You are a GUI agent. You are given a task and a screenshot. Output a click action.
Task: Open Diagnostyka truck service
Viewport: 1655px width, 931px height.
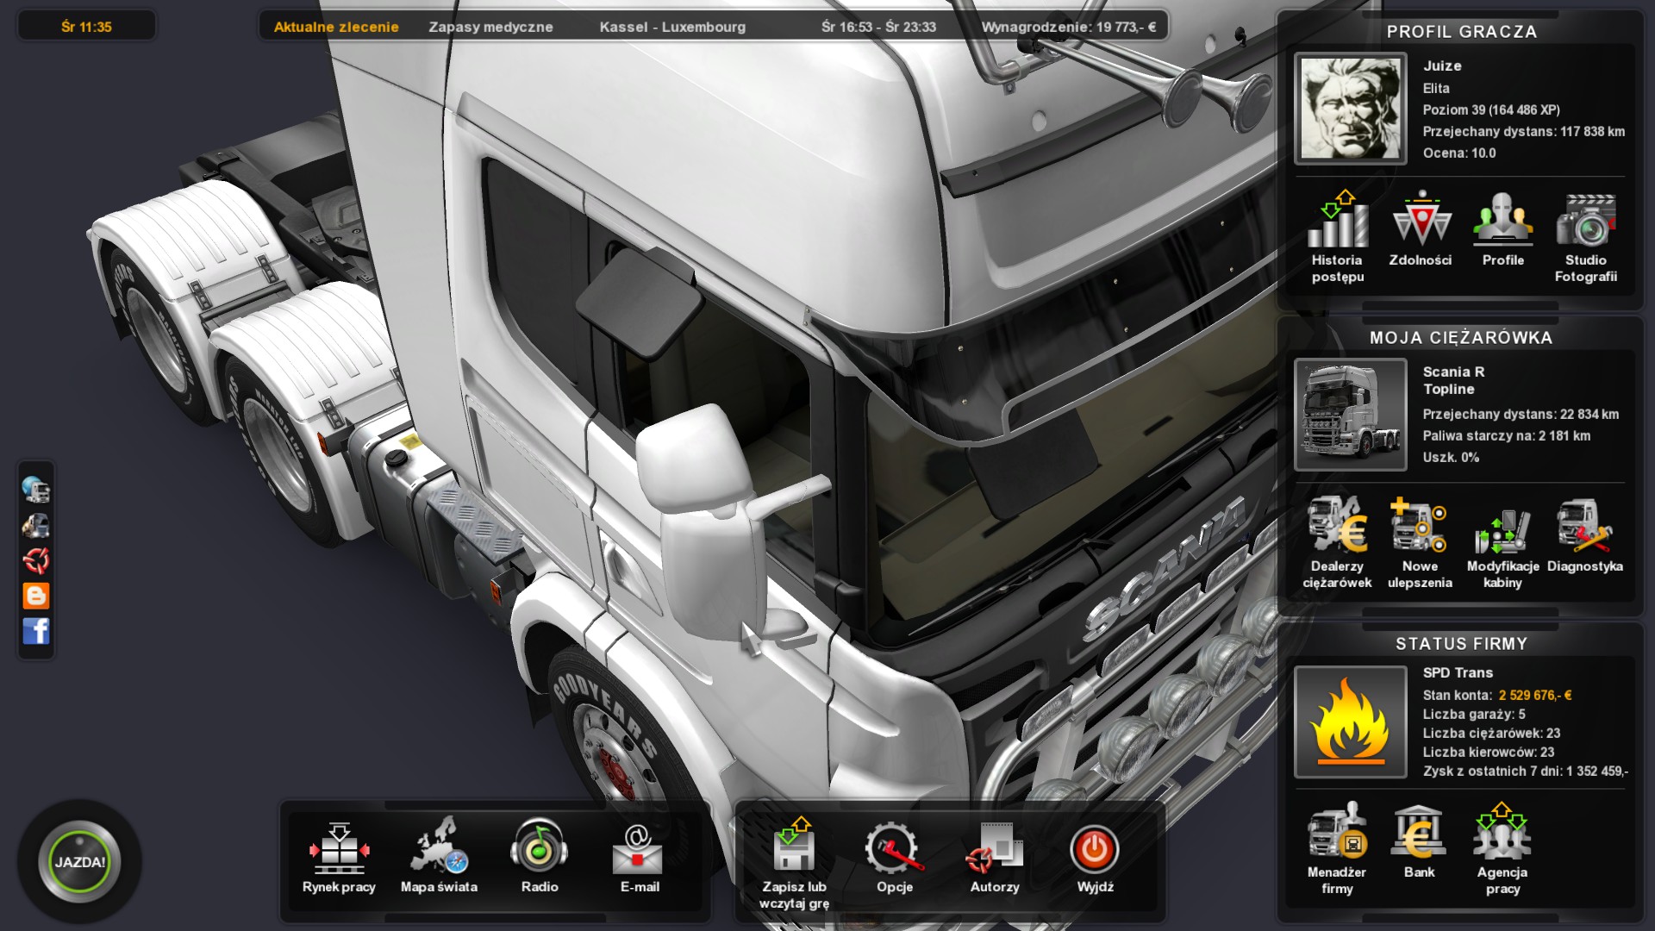point(1585,526)
